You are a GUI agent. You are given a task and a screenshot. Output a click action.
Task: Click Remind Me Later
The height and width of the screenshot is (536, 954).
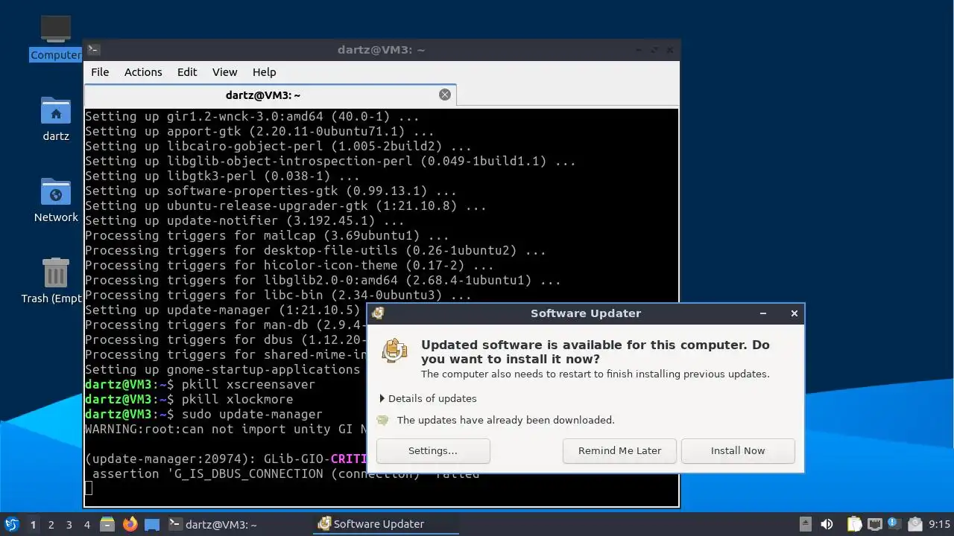[x=619, y=450]
